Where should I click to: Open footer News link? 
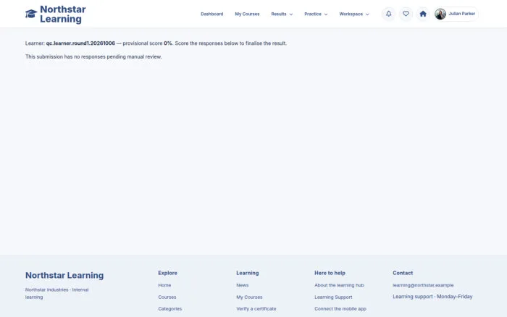[x=243, y=285]
